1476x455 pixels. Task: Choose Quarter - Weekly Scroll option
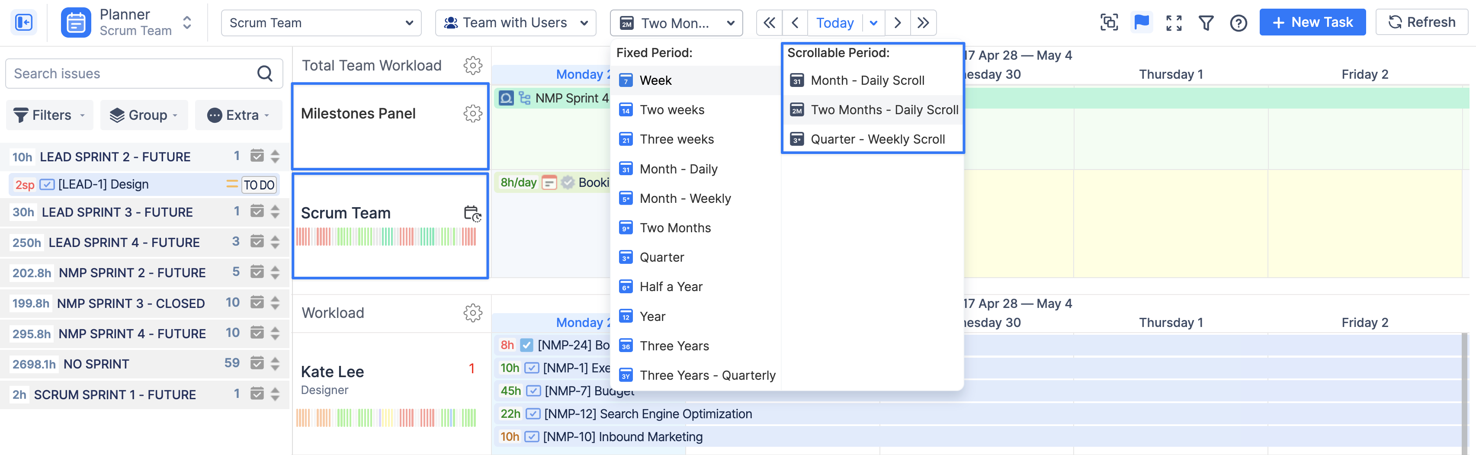(877, 139)
